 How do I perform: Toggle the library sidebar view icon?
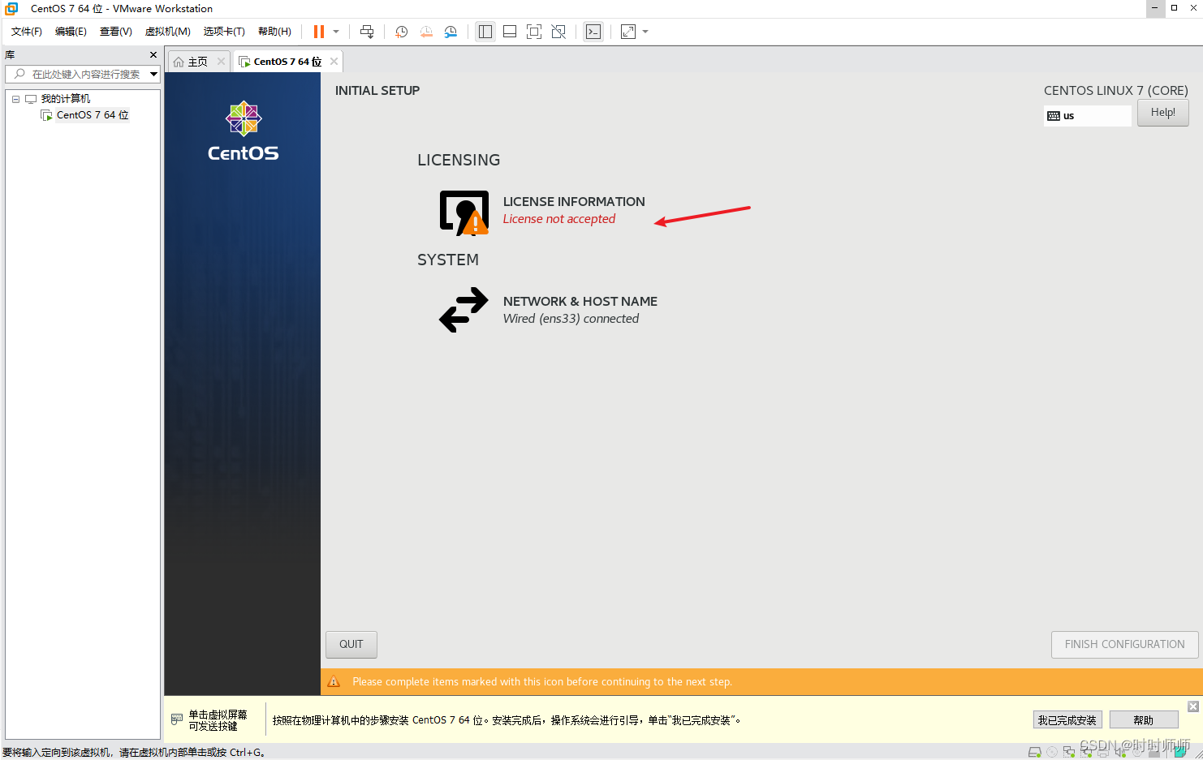point(485,32)
